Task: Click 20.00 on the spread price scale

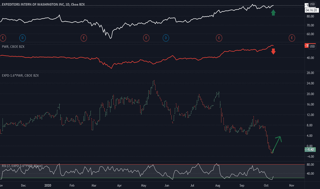Action: (x=310, y=94)
